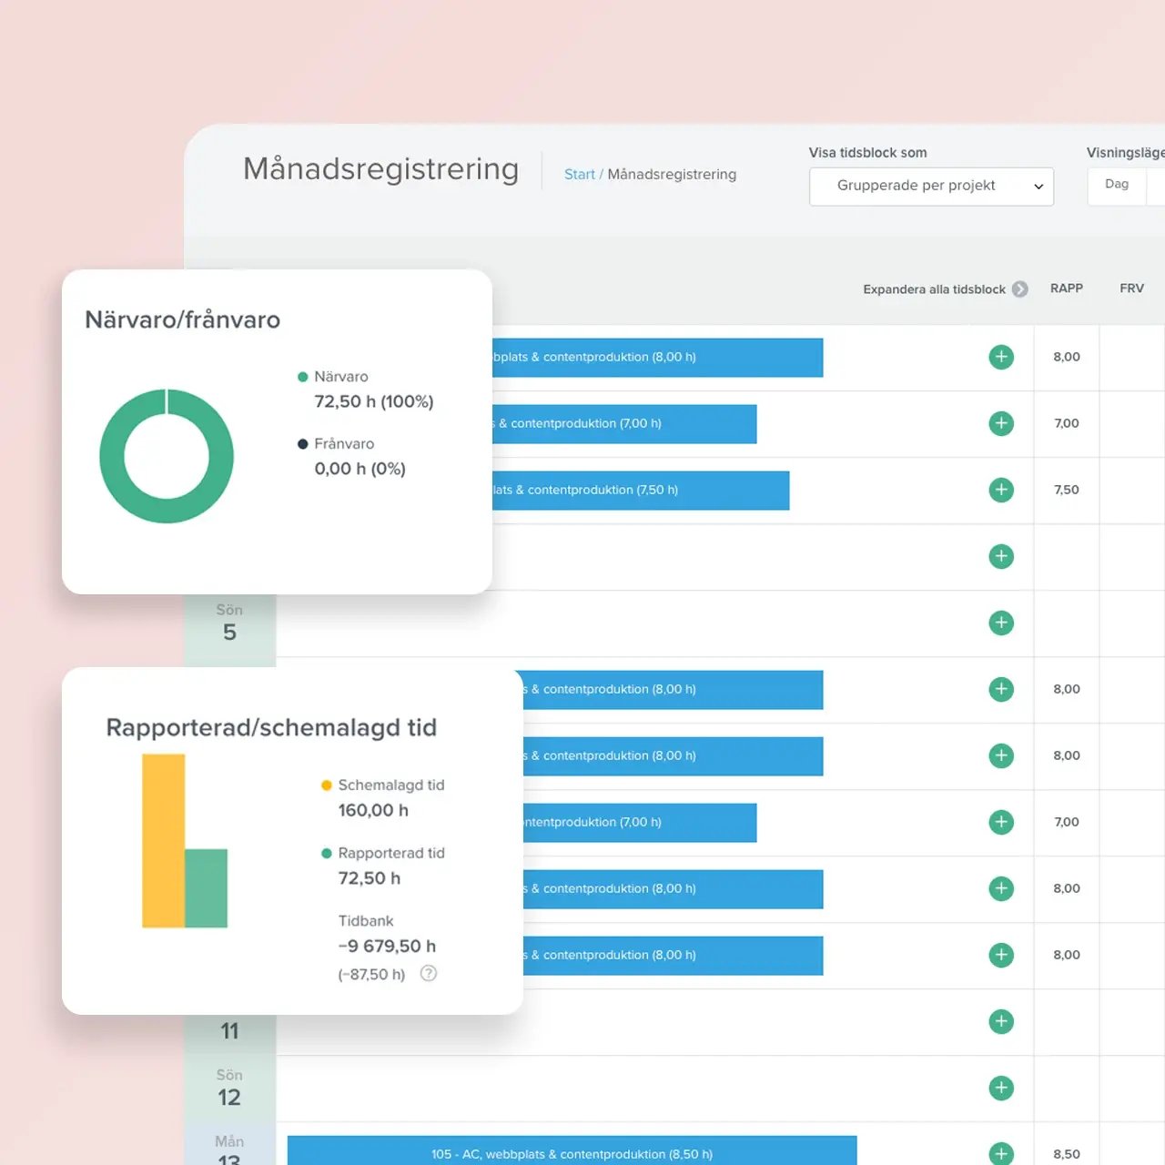The width and height of the screenshot is (1165, 1165).
Task: Click the yellow Schemalagd tid bar in chart
Action: click(164, 839)
